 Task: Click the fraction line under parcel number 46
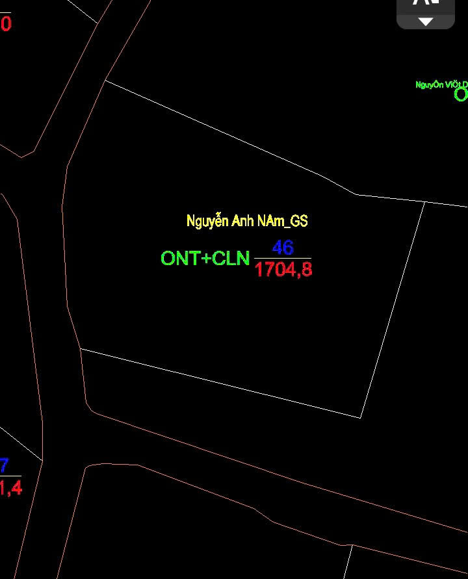tap(283, 259)
